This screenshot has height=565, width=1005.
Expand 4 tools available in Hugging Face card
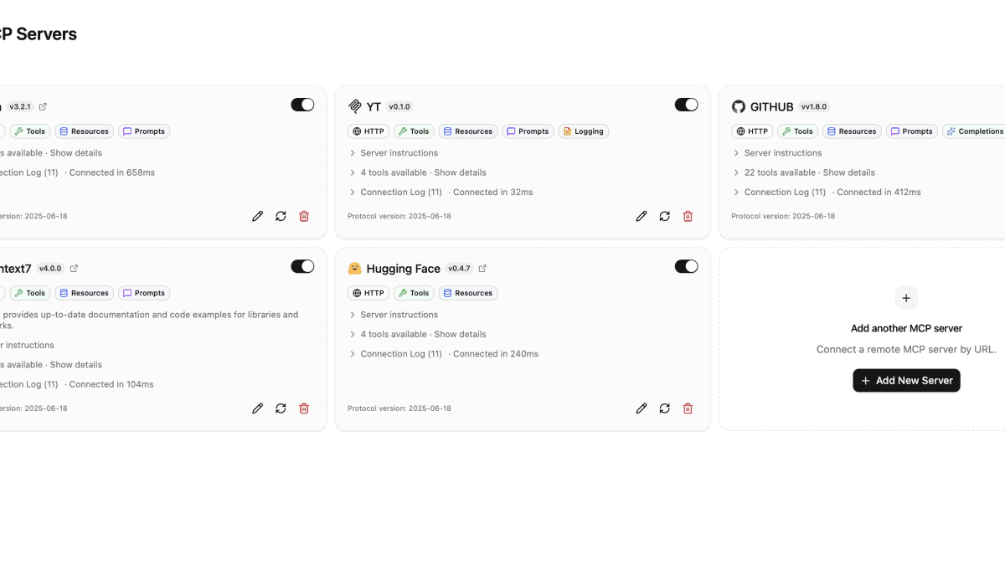[x=417, y=334]
